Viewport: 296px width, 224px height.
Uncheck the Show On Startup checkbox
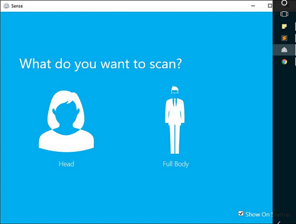pyautogui.click(x=241, y=214)
